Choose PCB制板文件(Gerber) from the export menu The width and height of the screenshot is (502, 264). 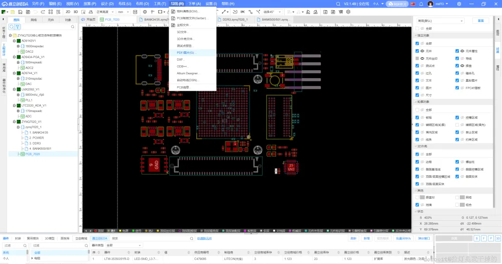[191, 18]
